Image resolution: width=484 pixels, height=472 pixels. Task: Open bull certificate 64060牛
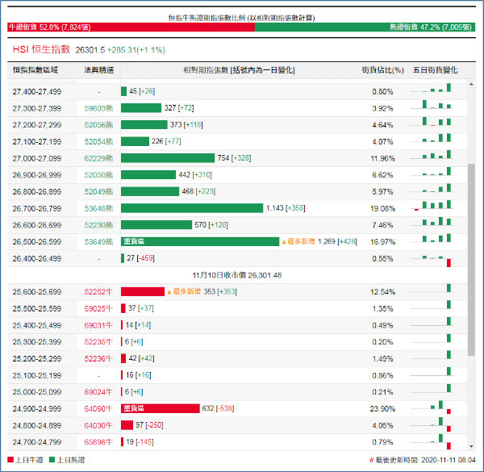tap(98, 409)
